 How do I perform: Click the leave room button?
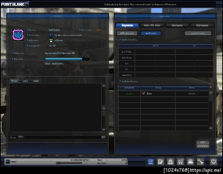point(203,144)
